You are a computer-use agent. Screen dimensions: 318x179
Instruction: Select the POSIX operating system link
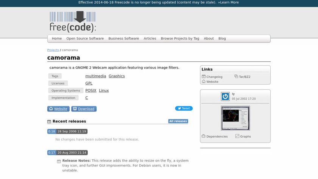[x=91, y=90]
